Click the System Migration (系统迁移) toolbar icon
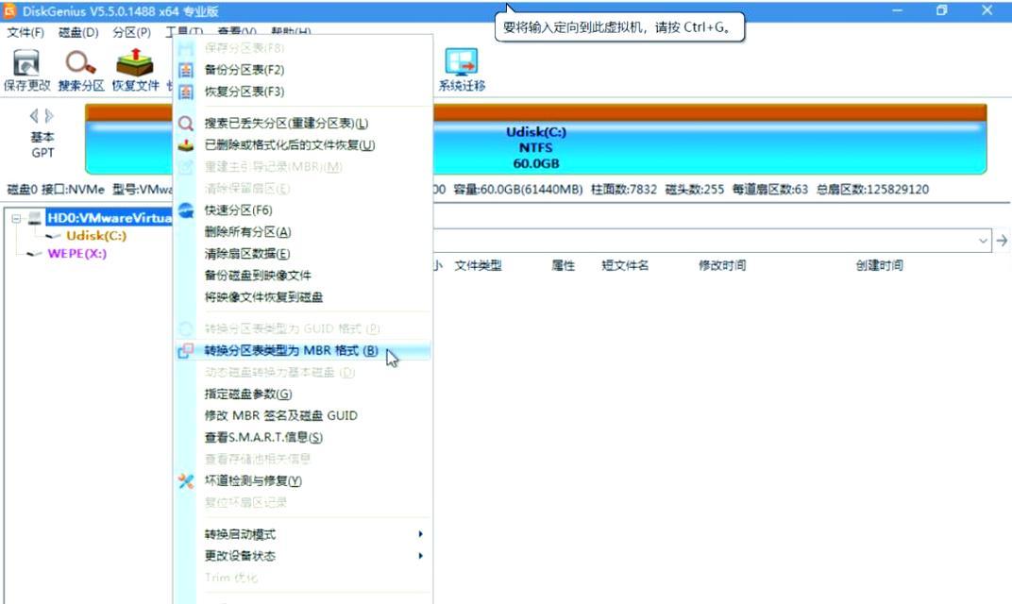The width and height of the screenshot is (1012, 604). pyautogui.click(x=462, y=62)
